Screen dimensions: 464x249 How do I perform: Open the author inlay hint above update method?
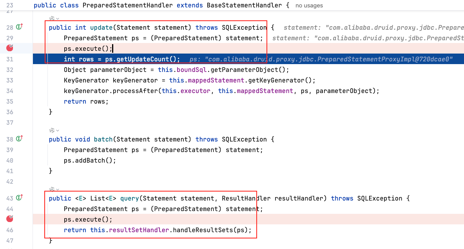(54, 19)
